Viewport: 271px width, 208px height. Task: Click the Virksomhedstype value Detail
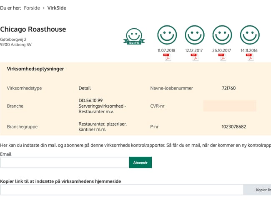85,88
